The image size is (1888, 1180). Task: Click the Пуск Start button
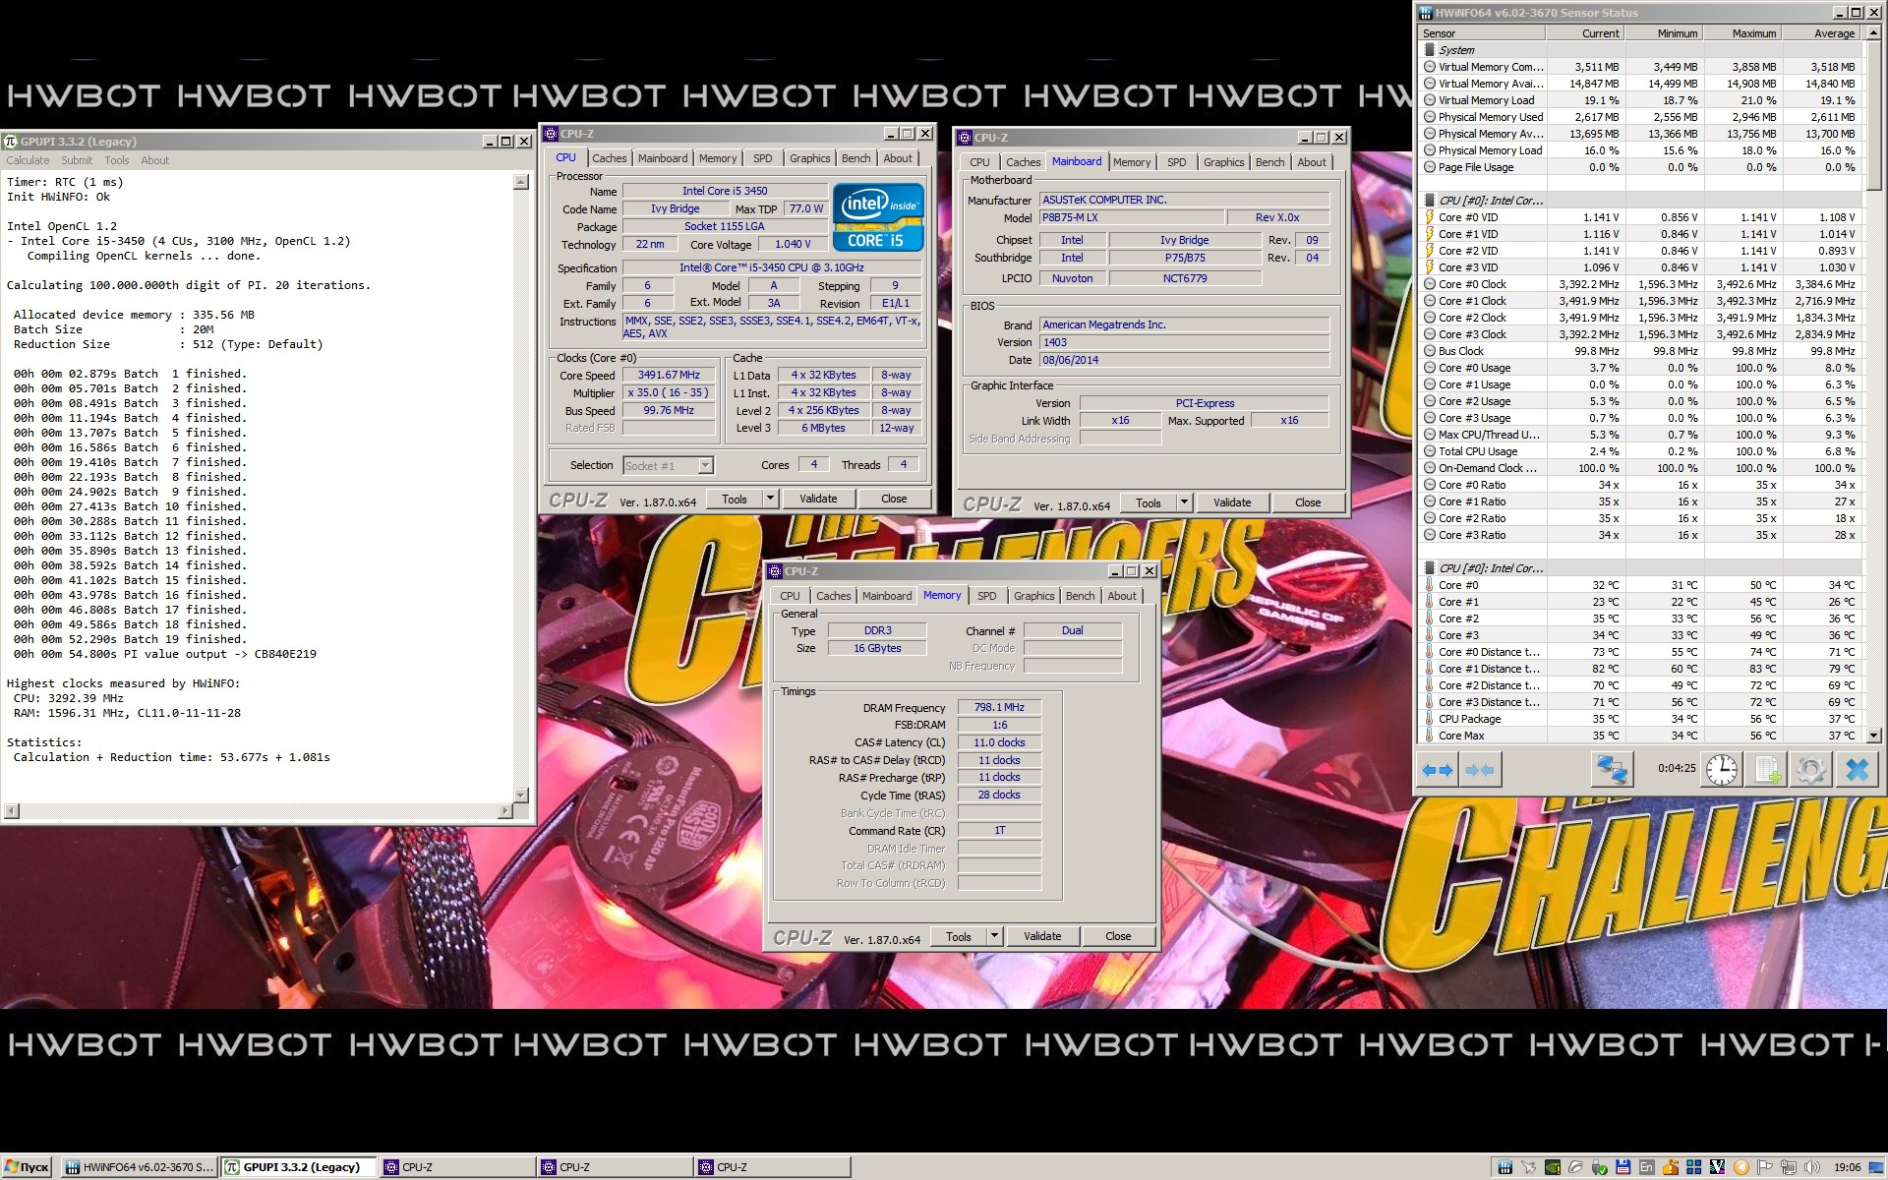click(28, 1167)
